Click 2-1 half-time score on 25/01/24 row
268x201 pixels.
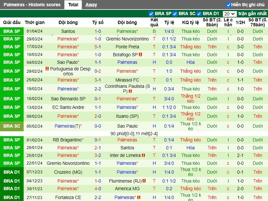(240, 155)
